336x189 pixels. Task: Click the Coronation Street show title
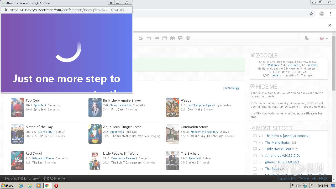194,127
